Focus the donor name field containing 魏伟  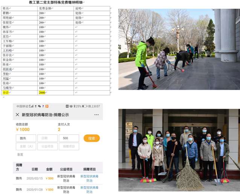(26, 138)
